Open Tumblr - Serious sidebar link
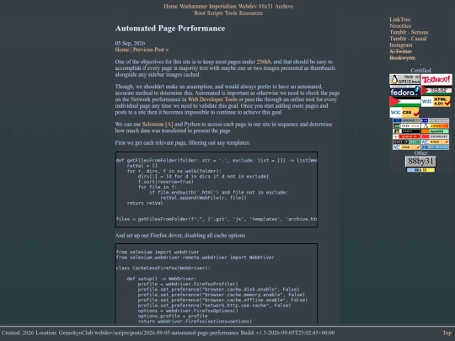455x341 pixels. [x=409, y=32]
